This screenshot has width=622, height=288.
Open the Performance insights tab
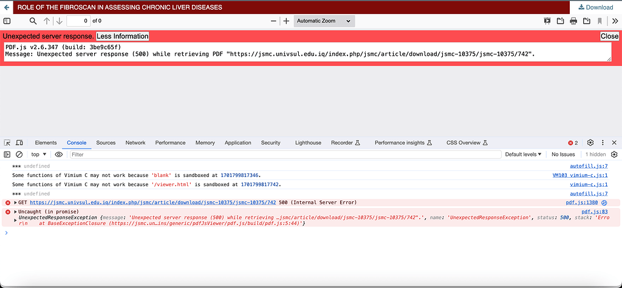[403, 142]
